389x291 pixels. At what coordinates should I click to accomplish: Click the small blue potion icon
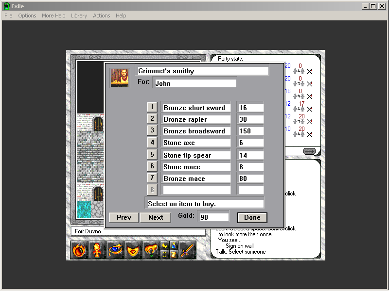click(x=174, y=246)
